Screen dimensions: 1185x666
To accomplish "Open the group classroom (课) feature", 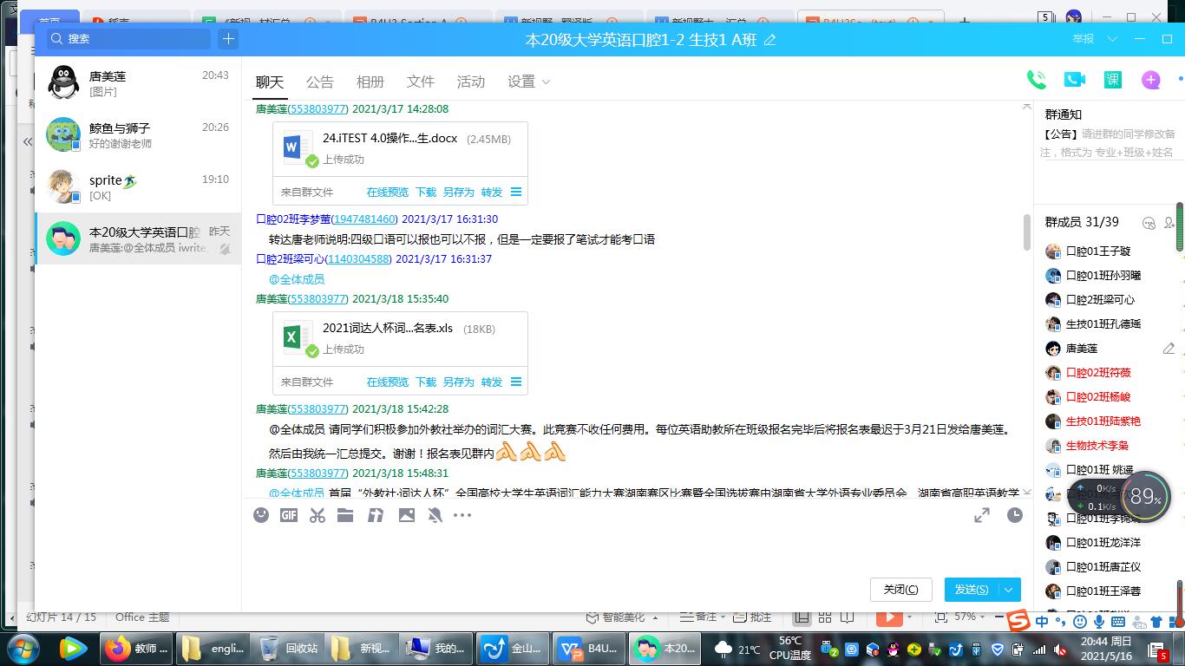I will (1113, 80).
